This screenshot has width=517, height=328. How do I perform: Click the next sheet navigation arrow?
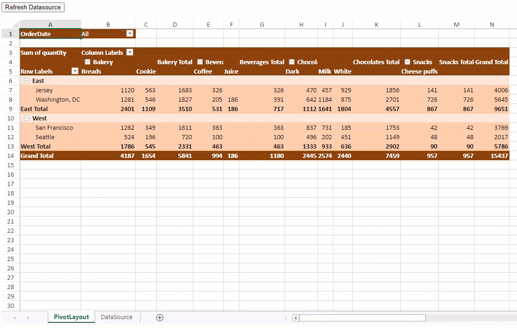pyautogui.click(x=28, y=318)
